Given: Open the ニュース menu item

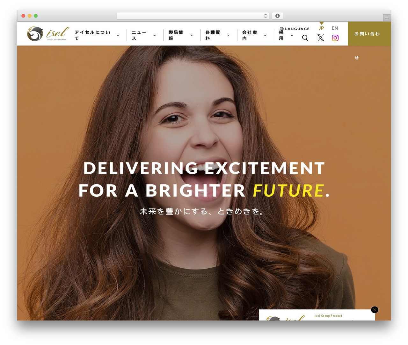Looking at the screenshot, I should click(x=139, y=35).
